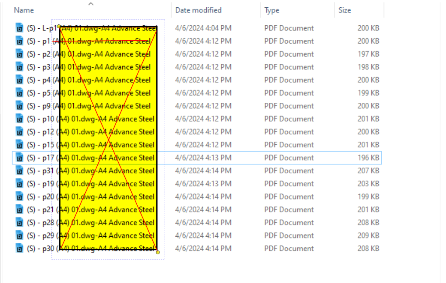
Task: Click the Name column header
Action: click(24, 10)
